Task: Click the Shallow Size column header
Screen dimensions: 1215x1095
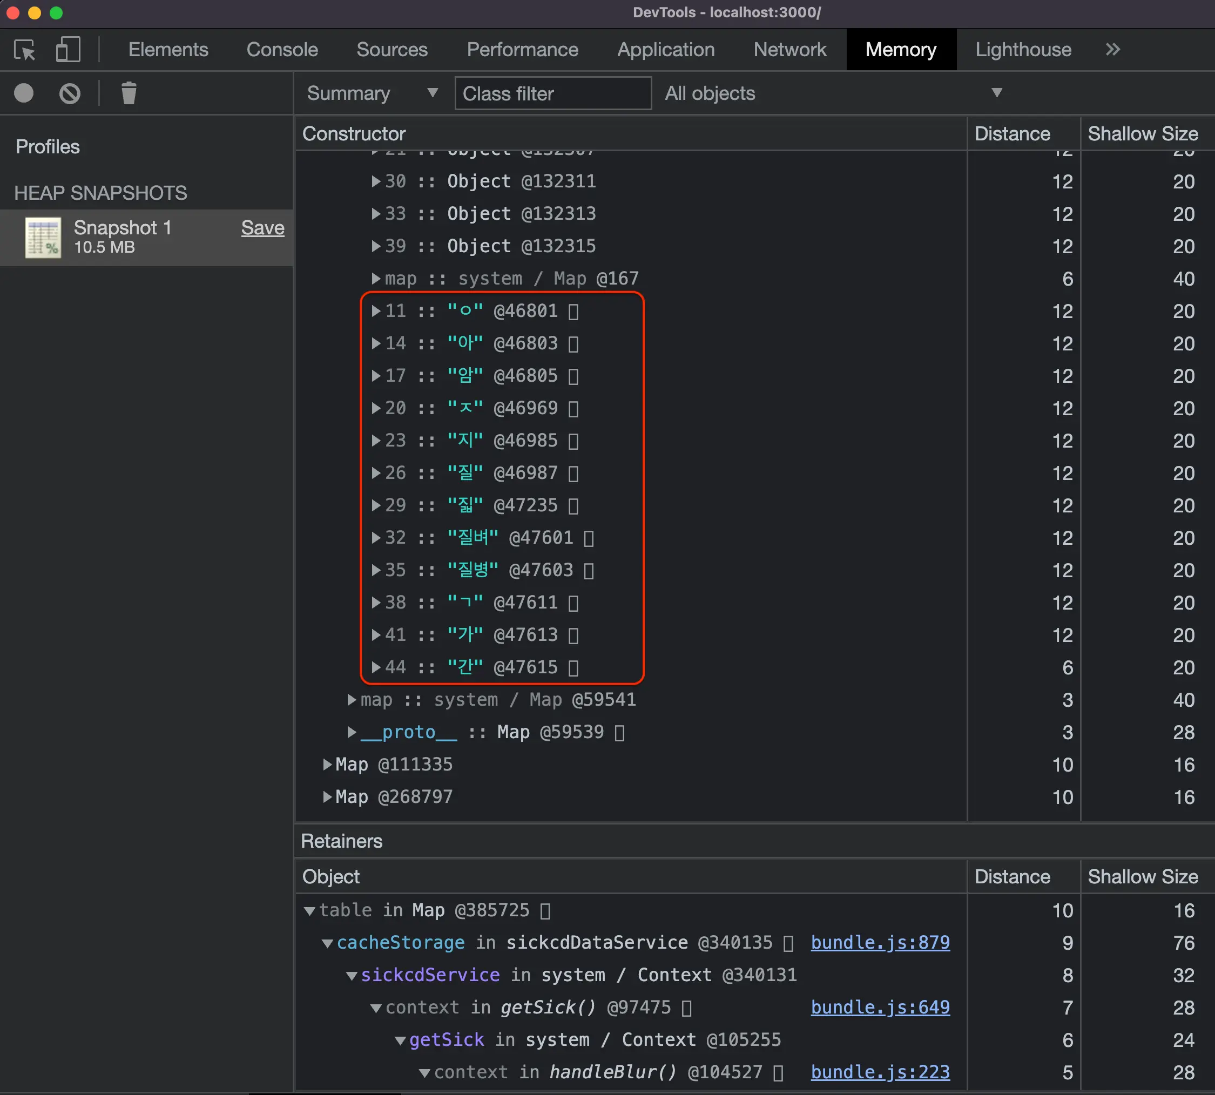Action: click(x=1142, y=133)
